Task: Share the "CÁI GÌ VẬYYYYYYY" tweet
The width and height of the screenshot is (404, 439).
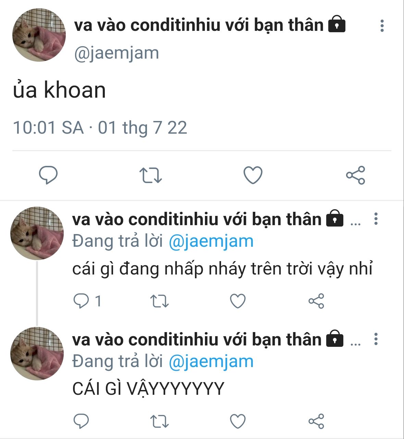Action: [316, 422]
